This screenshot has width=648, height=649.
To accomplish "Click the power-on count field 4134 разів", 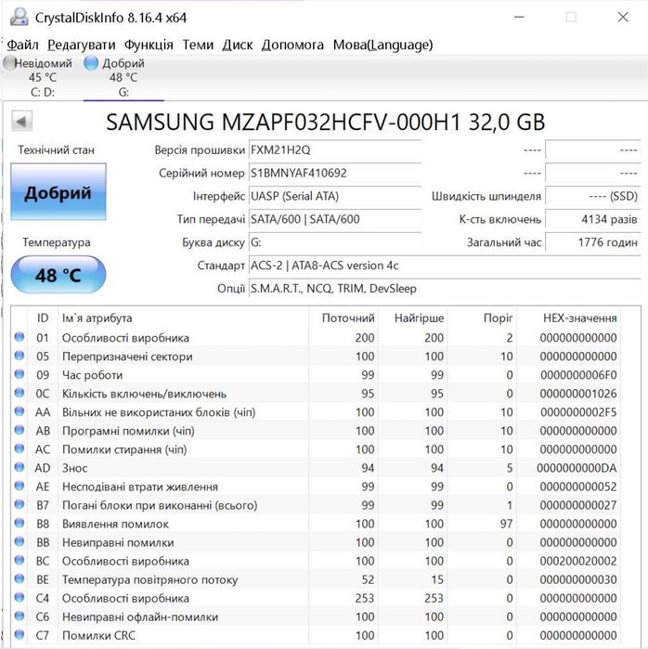I will 593,219.
